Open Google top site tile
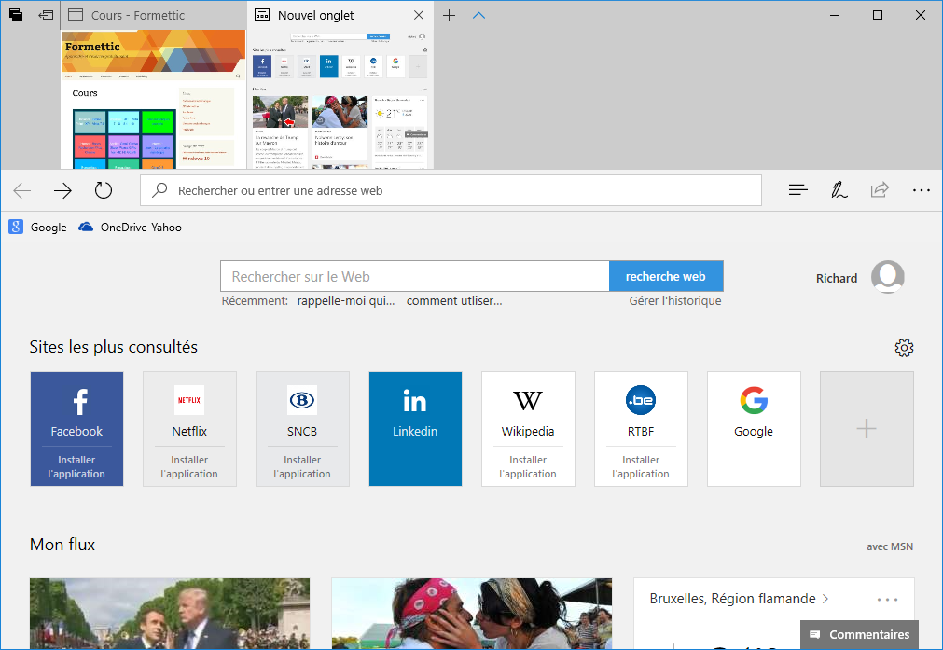 click(755, 429)
